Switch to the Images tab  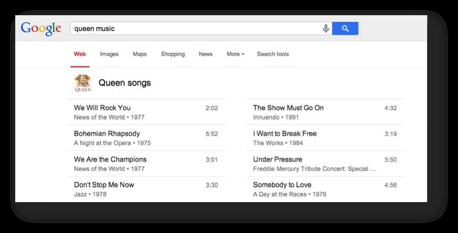click(x=109, y=54)
